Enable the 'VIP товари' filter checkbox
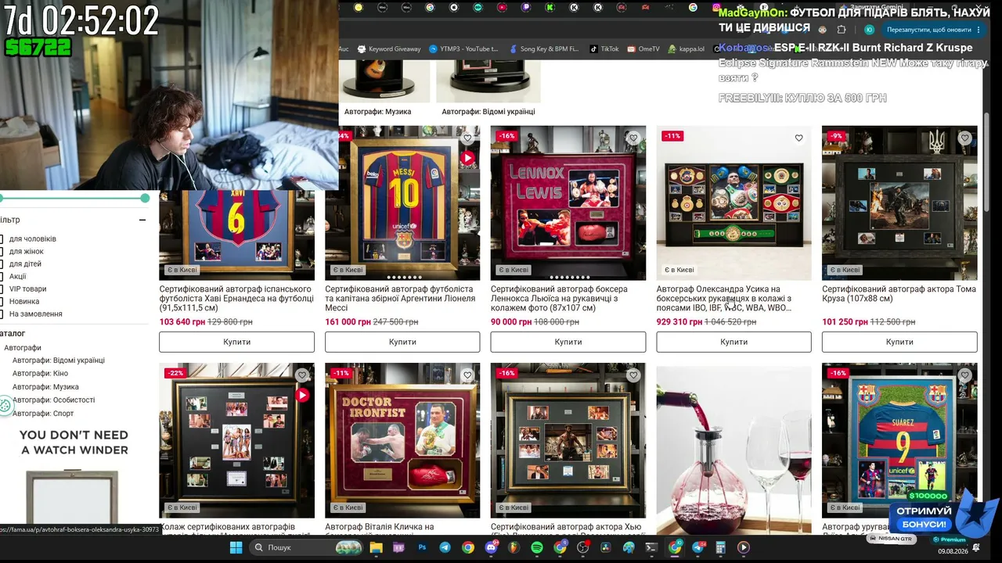This screenshot has height=563, width=1002. (2, 289)
